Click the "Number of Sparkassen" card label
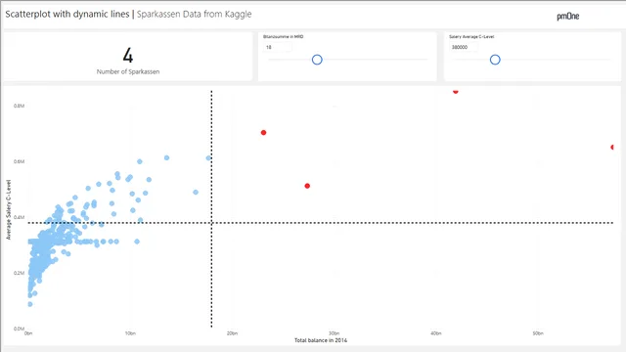 128,71
